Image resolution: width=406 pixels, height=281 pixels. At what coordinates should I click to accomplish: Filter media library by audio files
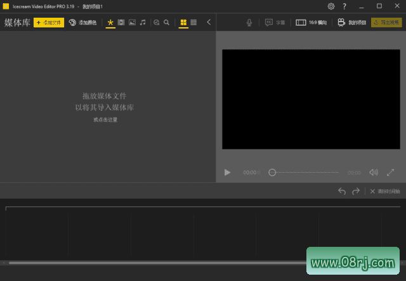tap(143, 23)
